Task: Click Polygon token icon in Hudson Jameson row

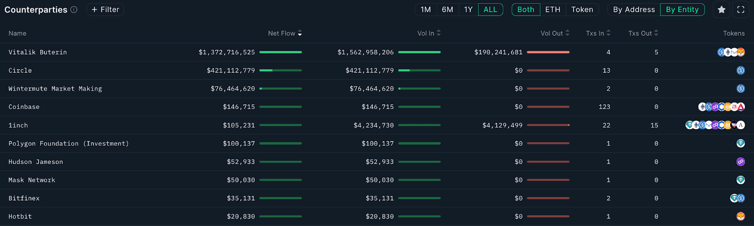Action: [x=741, y=162]
